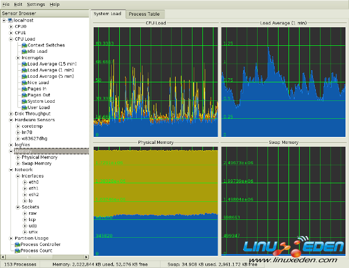This screenshot has width=349, height=268.
Task: Expand the udp sockets node
Action: tap(25, 226)
